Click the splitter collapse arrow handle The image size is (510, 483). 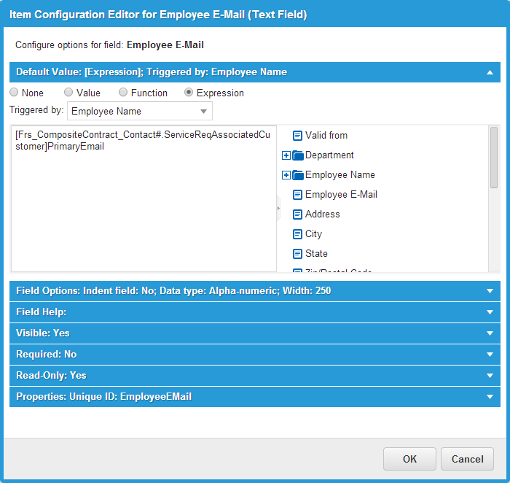278,208
